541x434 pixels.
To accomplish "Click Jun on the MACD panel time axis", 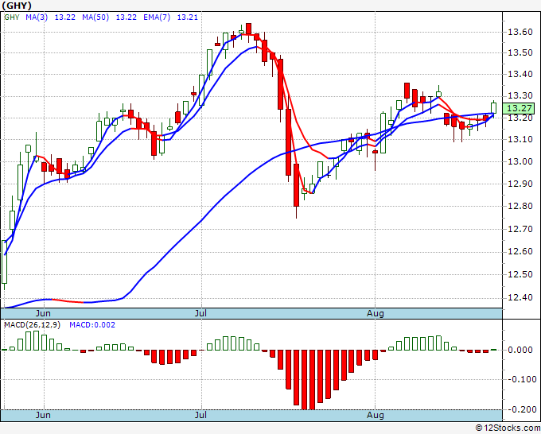I will click(43, 415).
